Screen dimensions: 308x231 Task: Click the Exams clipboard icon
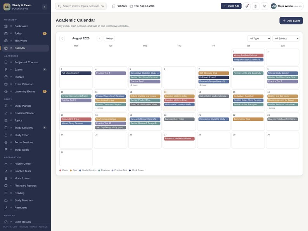point(6,69)
